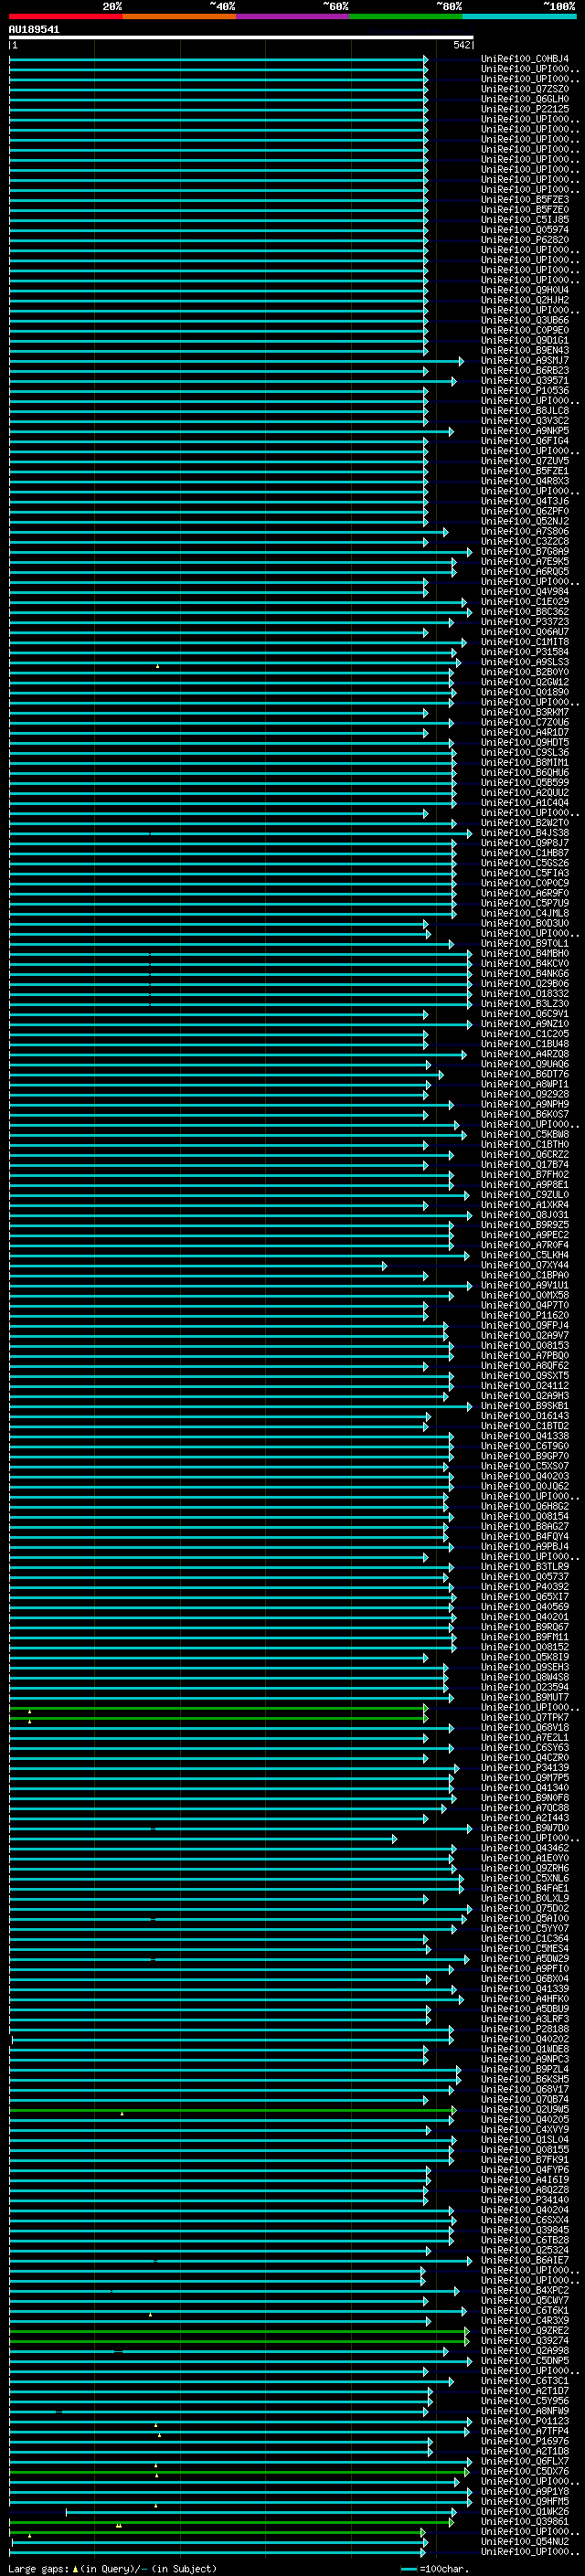The image size is (585, 2576).
Task: Open hit UniRef100_Q7ZSZ0
Action: [x=525, y=89]
